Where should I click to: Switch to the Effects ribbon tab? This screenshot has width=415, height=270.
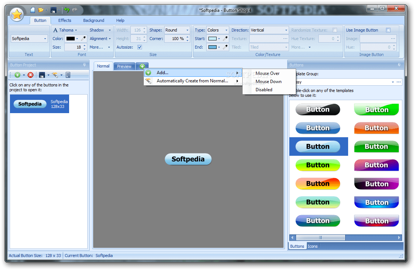tap(65, 20)
